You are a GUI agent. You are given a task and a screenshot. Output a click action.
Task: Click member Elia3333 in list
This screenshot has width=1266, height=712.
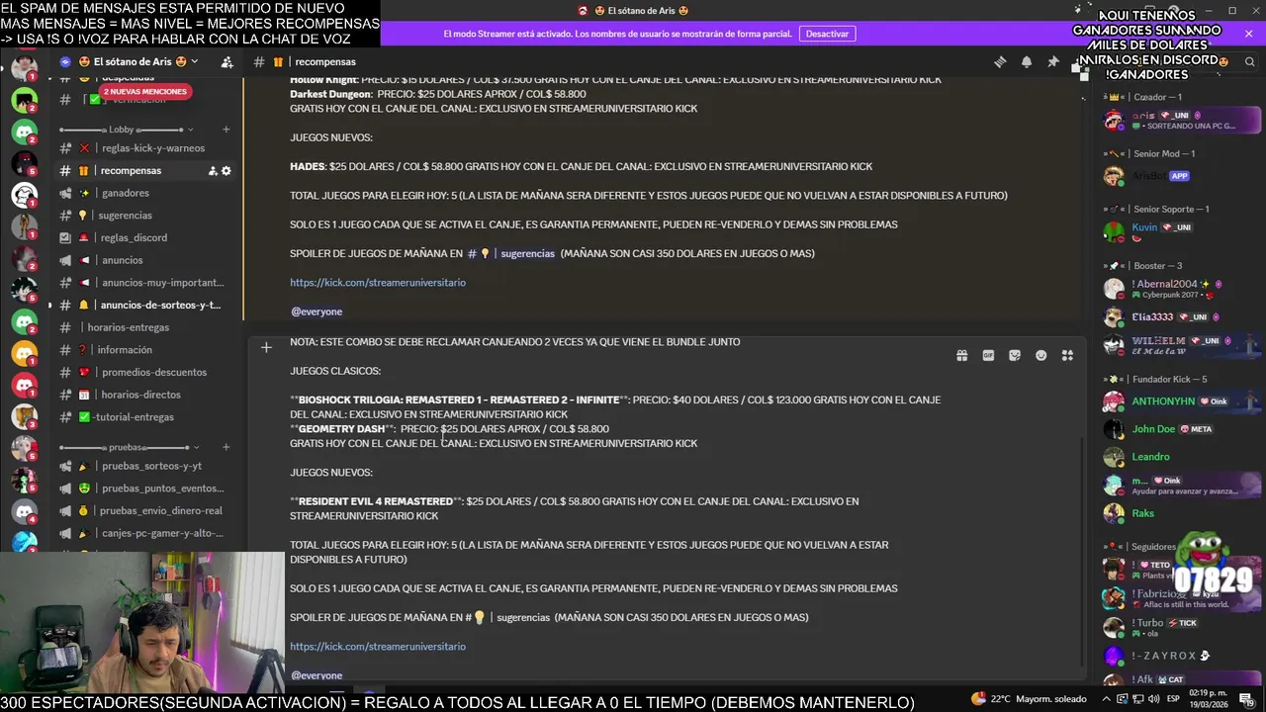[x=1182, y=317]
